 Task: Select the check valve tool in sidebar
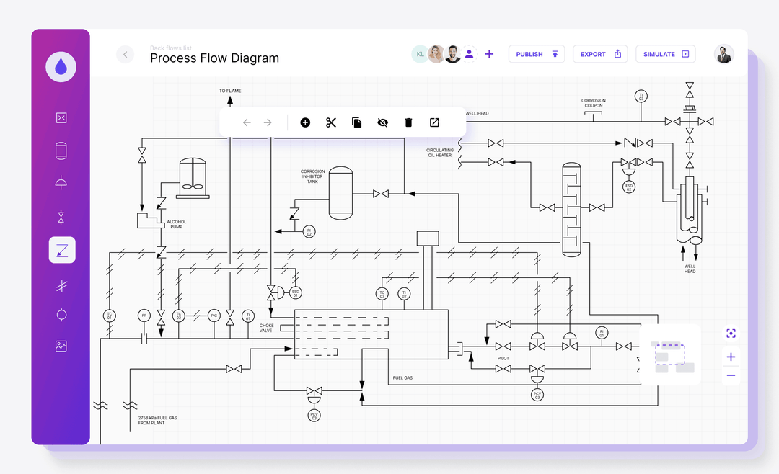tap(61, 215)
